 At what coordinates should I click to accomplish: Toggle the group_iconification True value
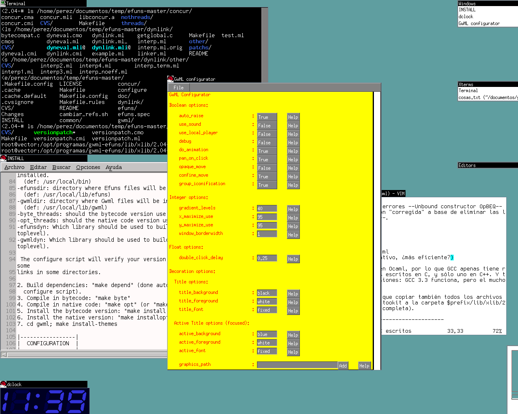(267, 185)
